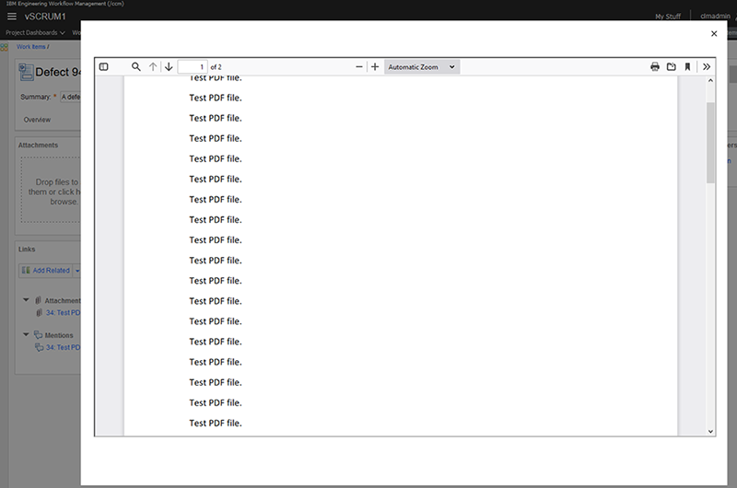The image size is (737, 488).
Task: Zoom in on the PDF document
Action: [375, 67]
